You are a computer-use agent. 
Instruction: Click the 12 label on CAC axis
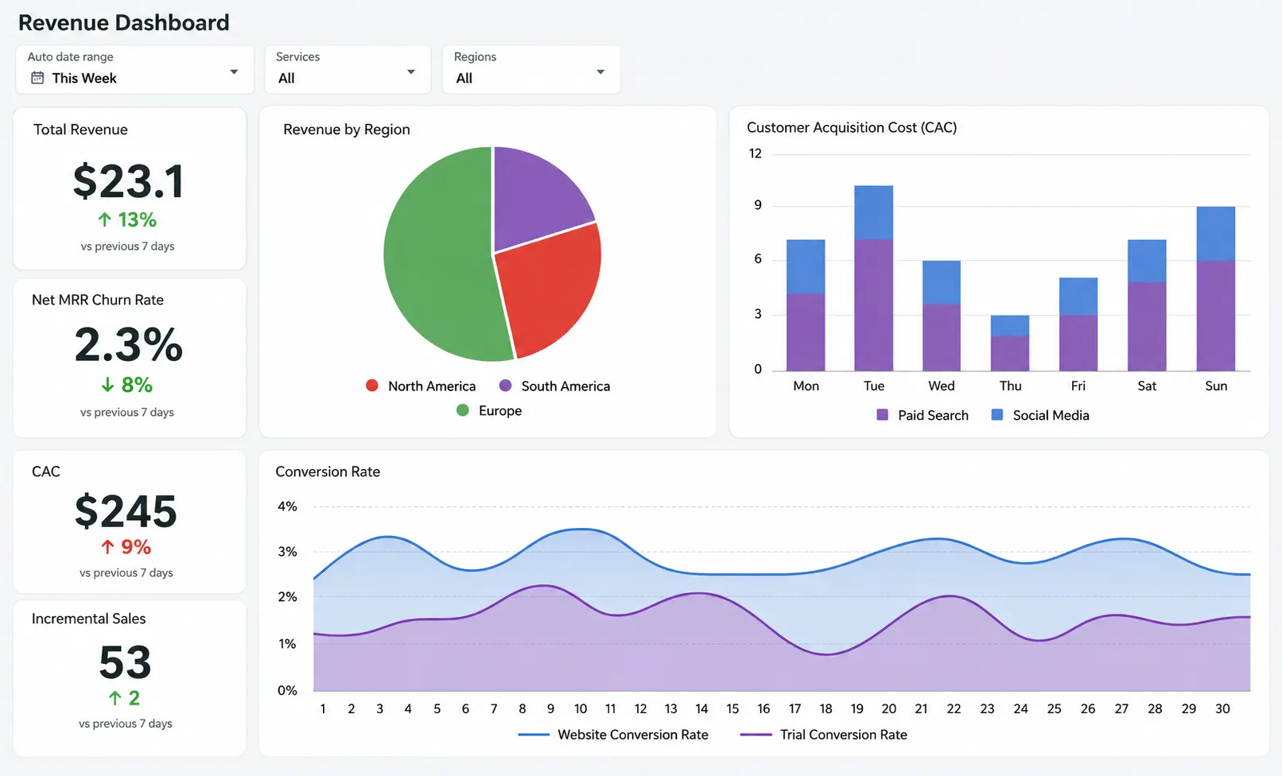pos(756,153)
